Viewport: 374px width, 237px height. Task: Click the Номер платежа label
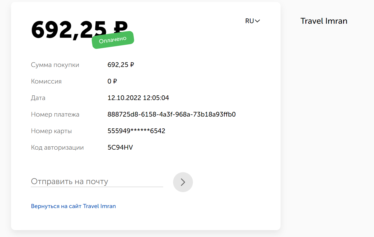tap(55, 114)
